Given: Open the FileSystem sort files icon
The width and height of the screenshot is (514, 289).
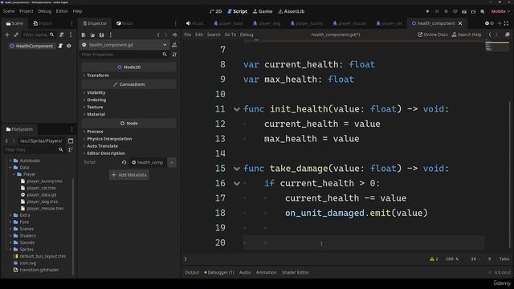Looking at the screenshot, I should click(x=71, y=150).
